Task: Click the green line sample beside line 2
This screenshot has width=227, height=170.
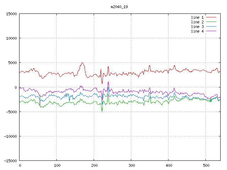Action: point(211,22)
